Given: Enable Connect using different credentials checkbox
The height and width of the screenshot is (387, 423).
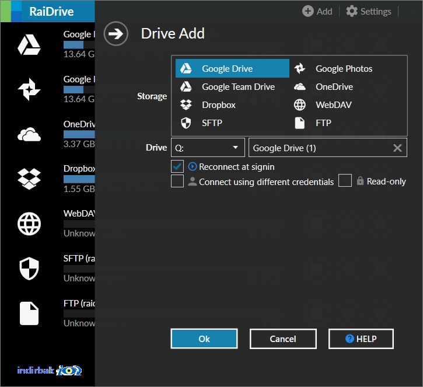Looking at the screenshot, I should (x=177, y=181).
